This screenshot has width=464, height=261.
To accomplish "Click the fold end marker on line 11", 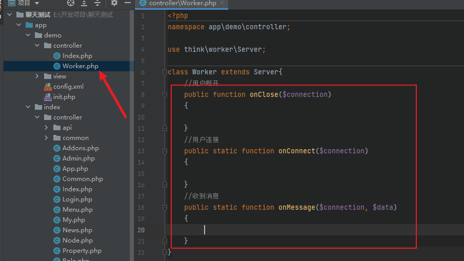I will pos(165,128).
